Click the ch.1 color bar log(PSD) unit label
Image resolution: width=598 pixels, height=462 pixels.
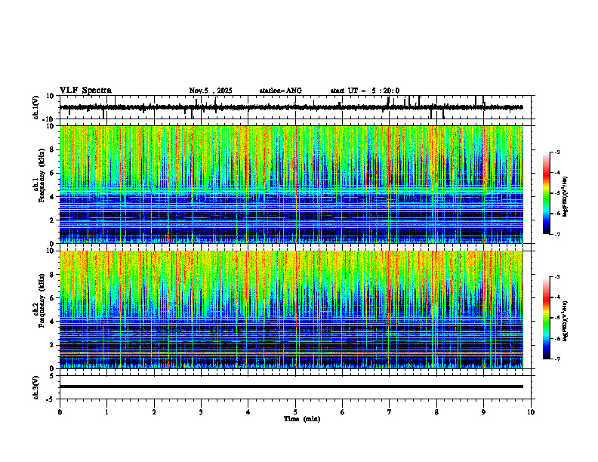pyautogui.click(x=565, y=196)
